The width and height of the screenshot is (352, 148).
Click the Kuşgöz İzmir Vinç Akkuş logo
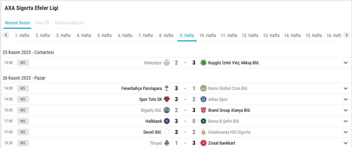(203, 63)
